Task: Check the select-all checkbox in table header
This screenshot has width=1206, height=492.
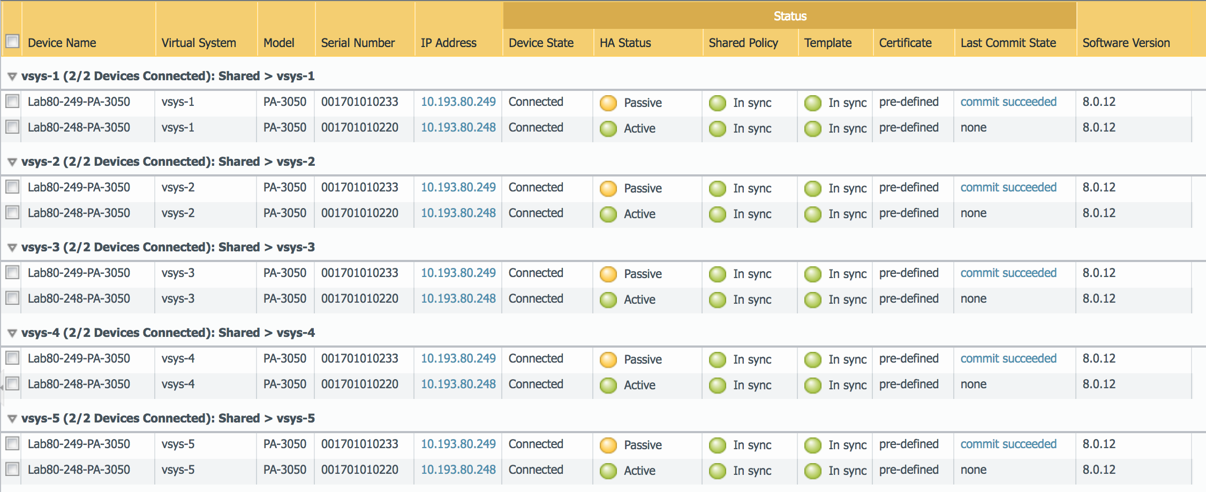Action: pyautogui.click(x=12, y=41)
